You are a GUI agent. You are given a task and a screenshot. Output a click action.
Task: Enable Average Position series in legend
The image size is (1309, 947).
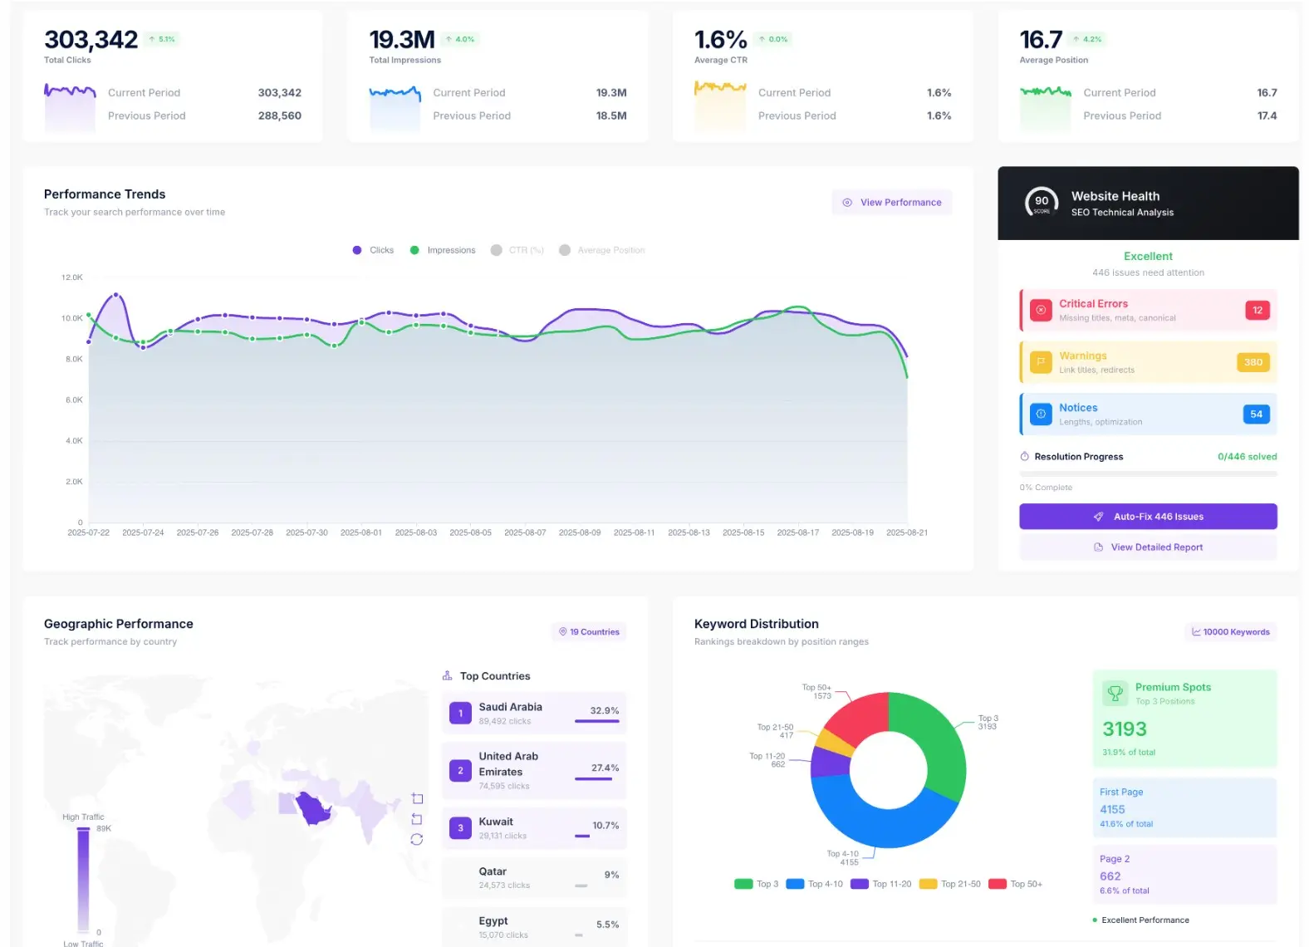pos(602,250)
